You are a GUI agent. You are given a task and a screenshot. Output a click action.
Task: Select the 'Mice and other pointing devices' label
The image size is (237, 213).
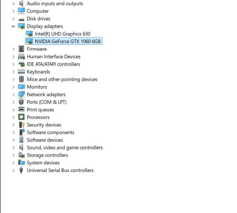tap(62, 79)
